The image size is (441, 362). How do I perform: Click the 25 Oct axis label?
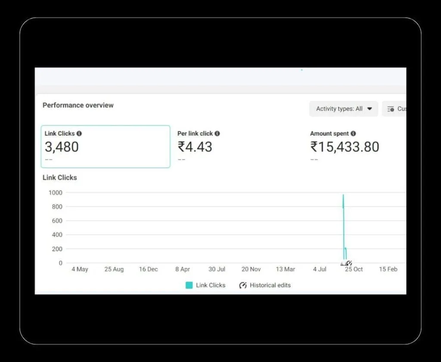click(x=354, y=269)
